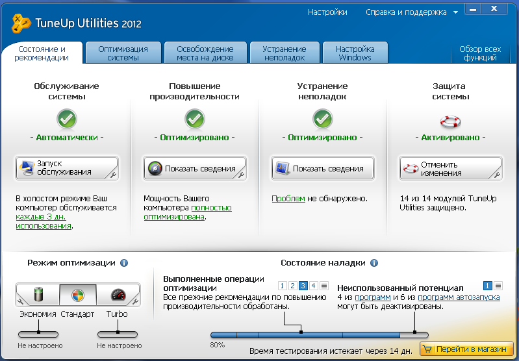Switch to page 4 of completed optimizations
519x361 pixels.
point(314,286)
